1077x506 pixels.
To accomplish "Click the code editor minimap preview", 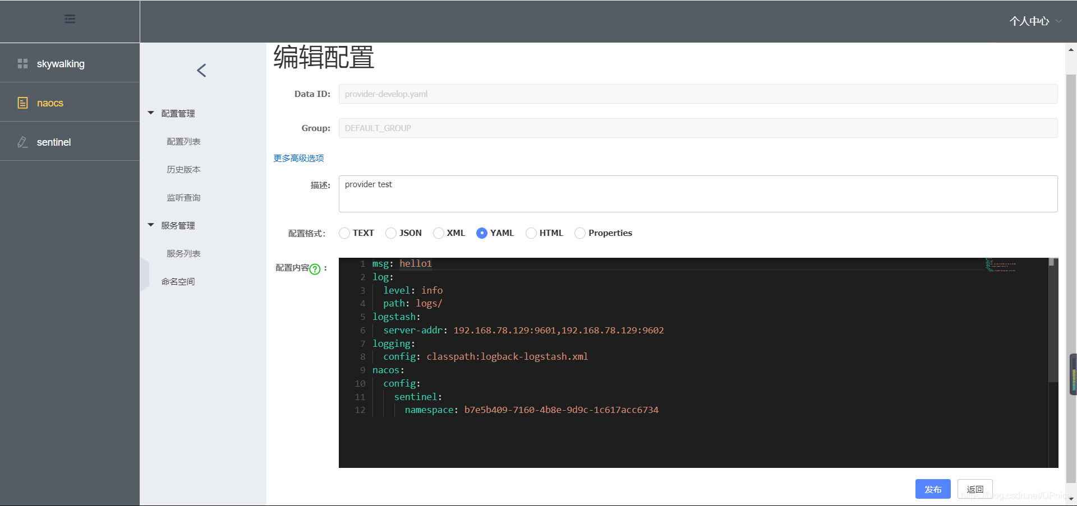I will (x=1001, y=265).
